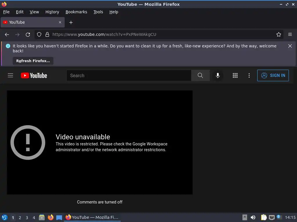
Task: Click the "Comments are turned off" text
Action: [x=100, y=202]
